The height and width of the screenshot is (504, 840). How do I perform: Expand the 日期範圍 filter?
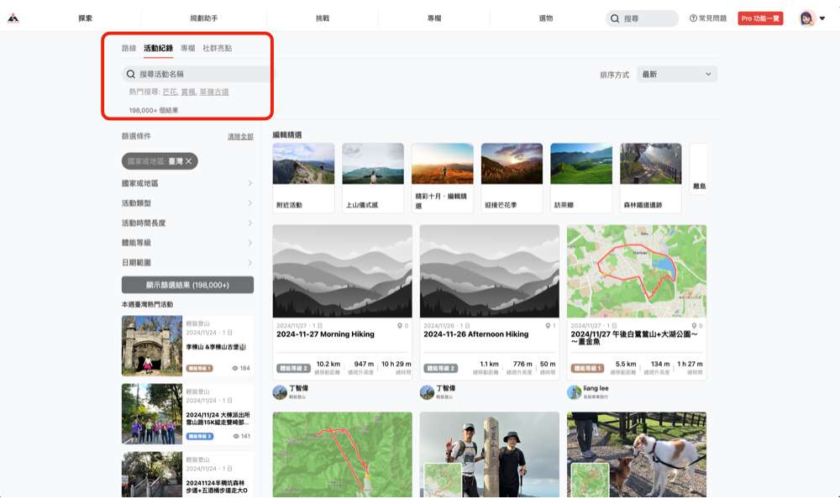(x=187, y=262)
